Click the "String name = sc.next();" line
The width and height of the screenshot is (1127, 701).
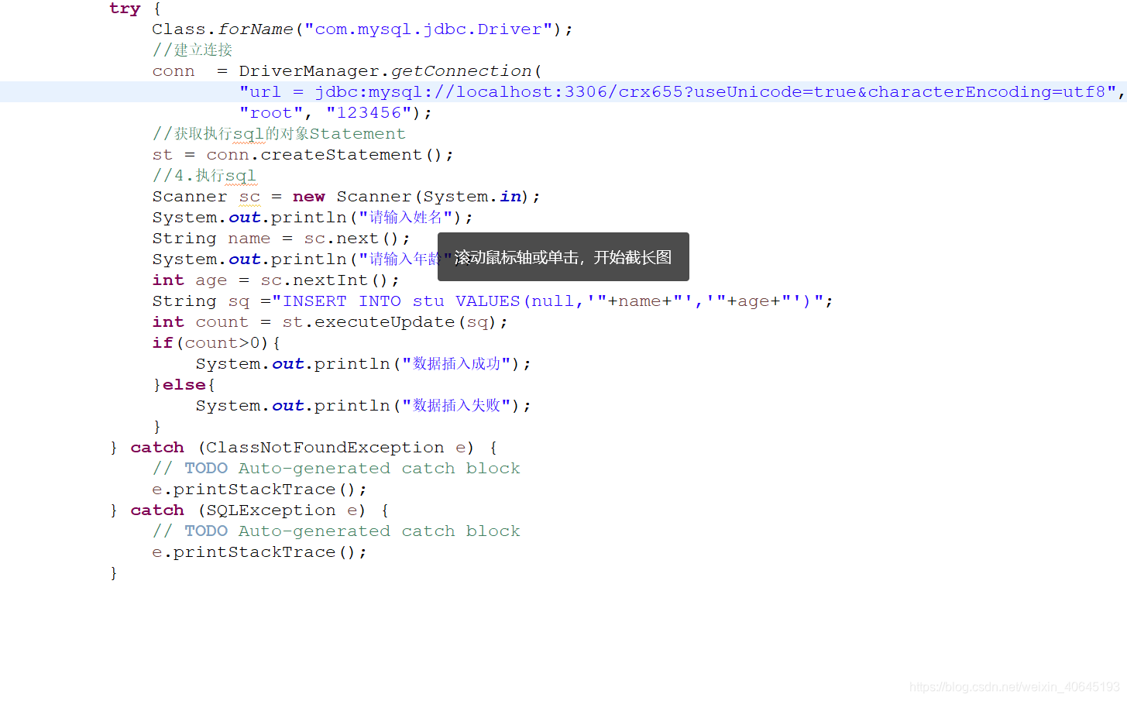click(281, 239)
